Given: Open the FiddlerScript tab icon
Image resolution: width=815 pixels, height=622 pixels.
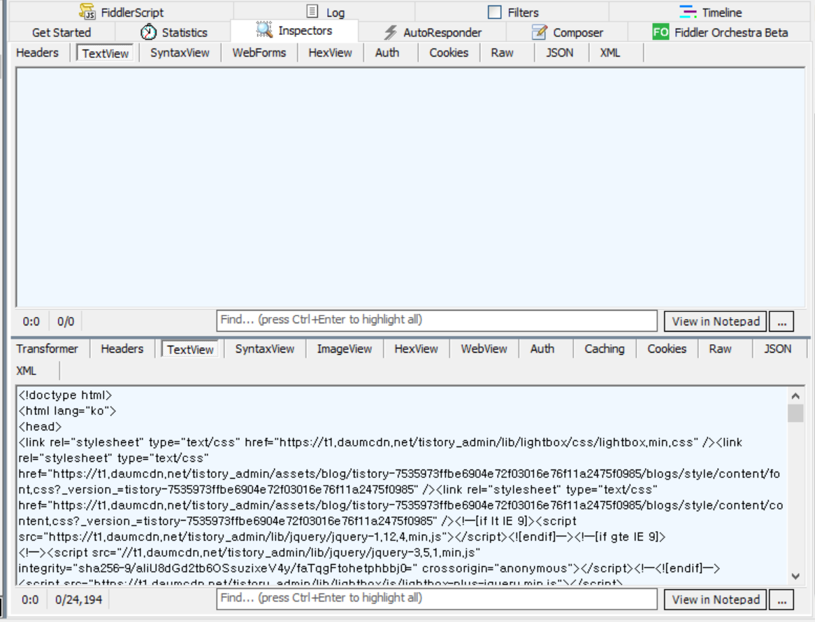Looking at the screenshot, I should [87, 11].
